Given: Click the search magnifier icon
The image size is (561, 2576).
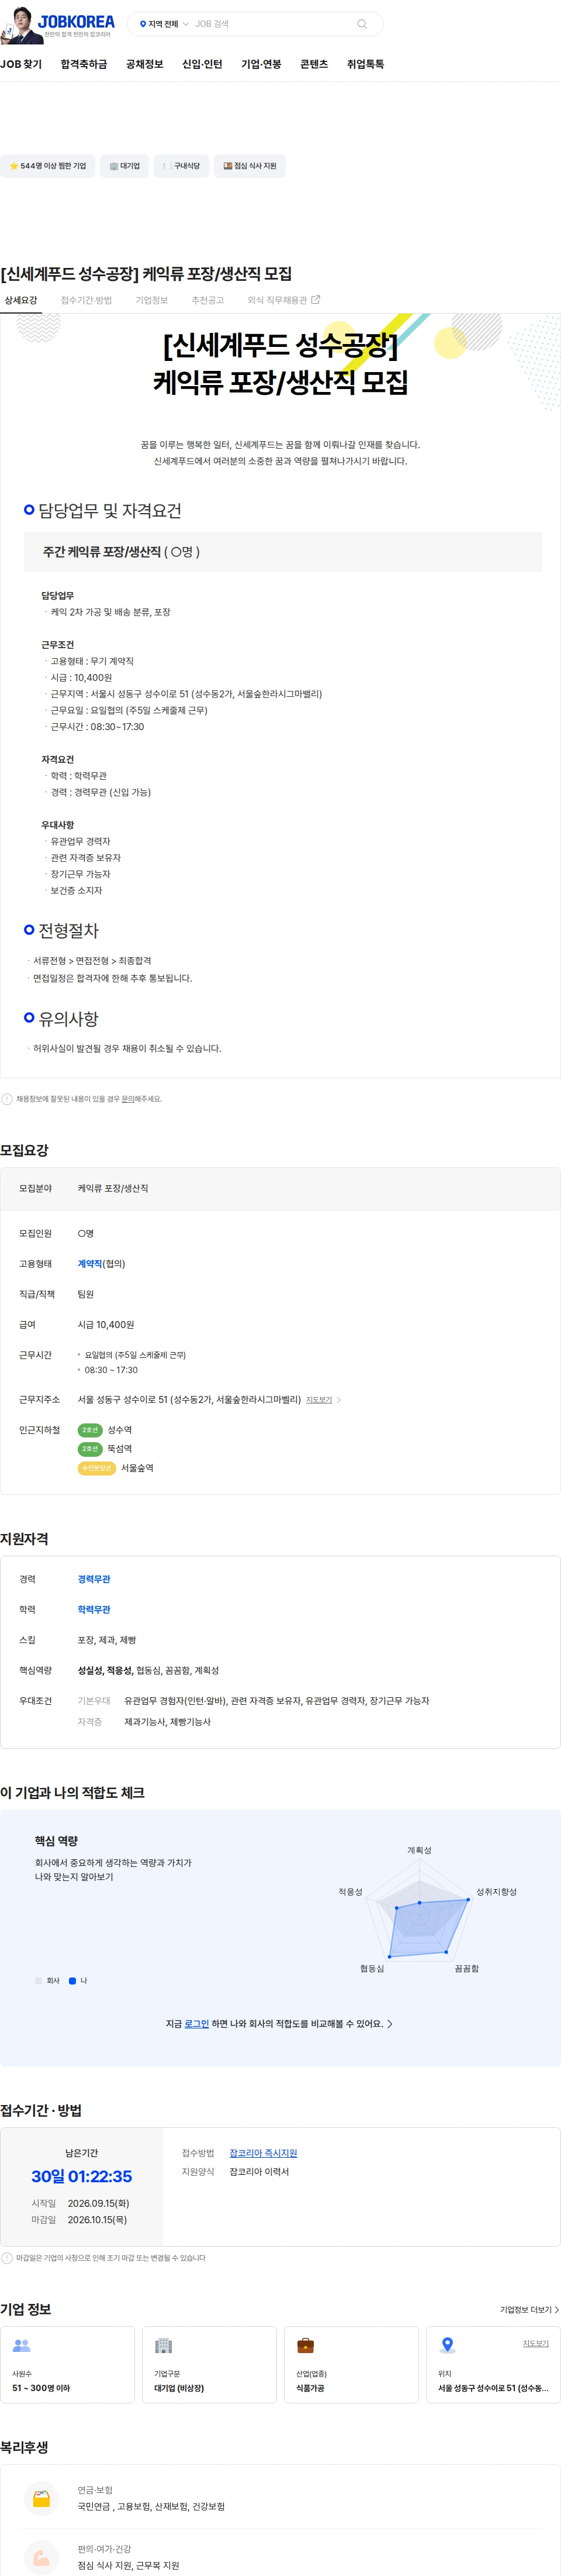Looking at the screenshot, I should click(361, 24).
